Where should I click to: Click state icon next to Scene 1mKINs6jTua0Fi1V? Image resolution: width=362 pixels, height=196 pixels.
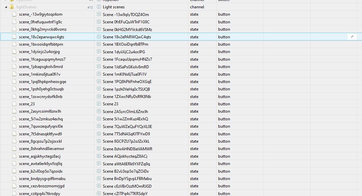(x=99, y=74)
